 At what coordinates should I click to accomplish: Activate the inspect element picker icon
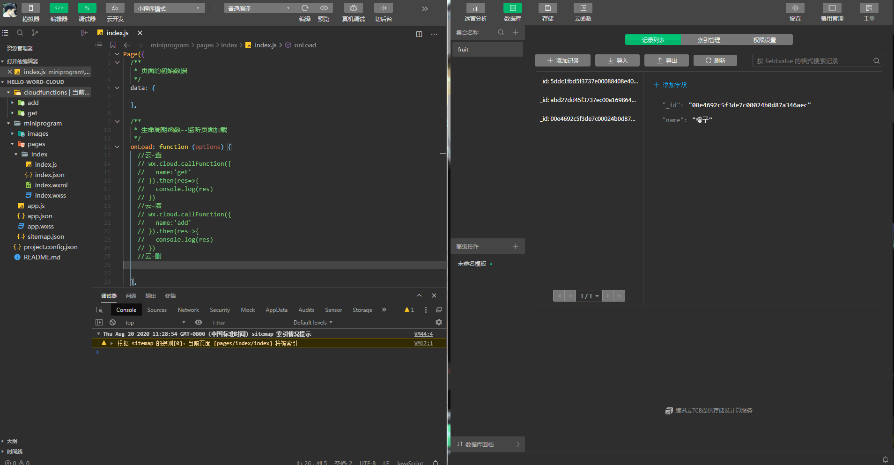coord(99,310)
